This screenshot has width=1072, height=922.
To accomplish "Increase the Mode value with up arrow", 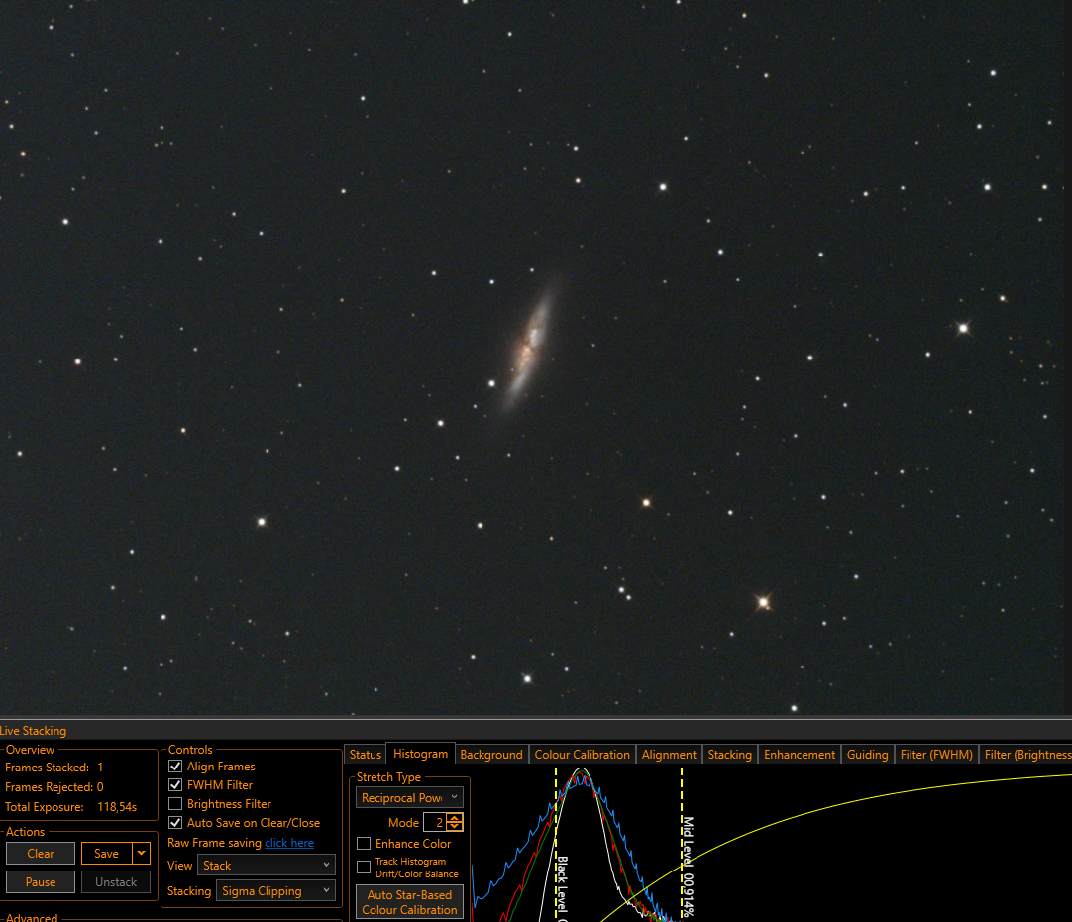I will tap(455, 818).
